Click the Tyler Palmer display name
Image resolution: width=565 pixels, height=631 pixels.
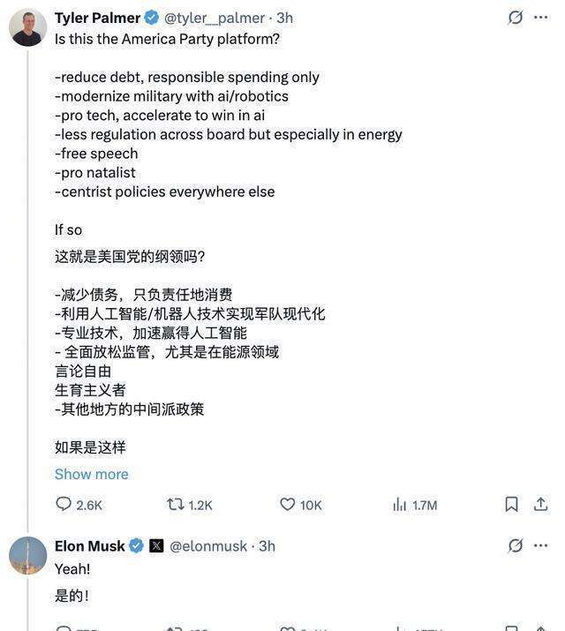97,18
